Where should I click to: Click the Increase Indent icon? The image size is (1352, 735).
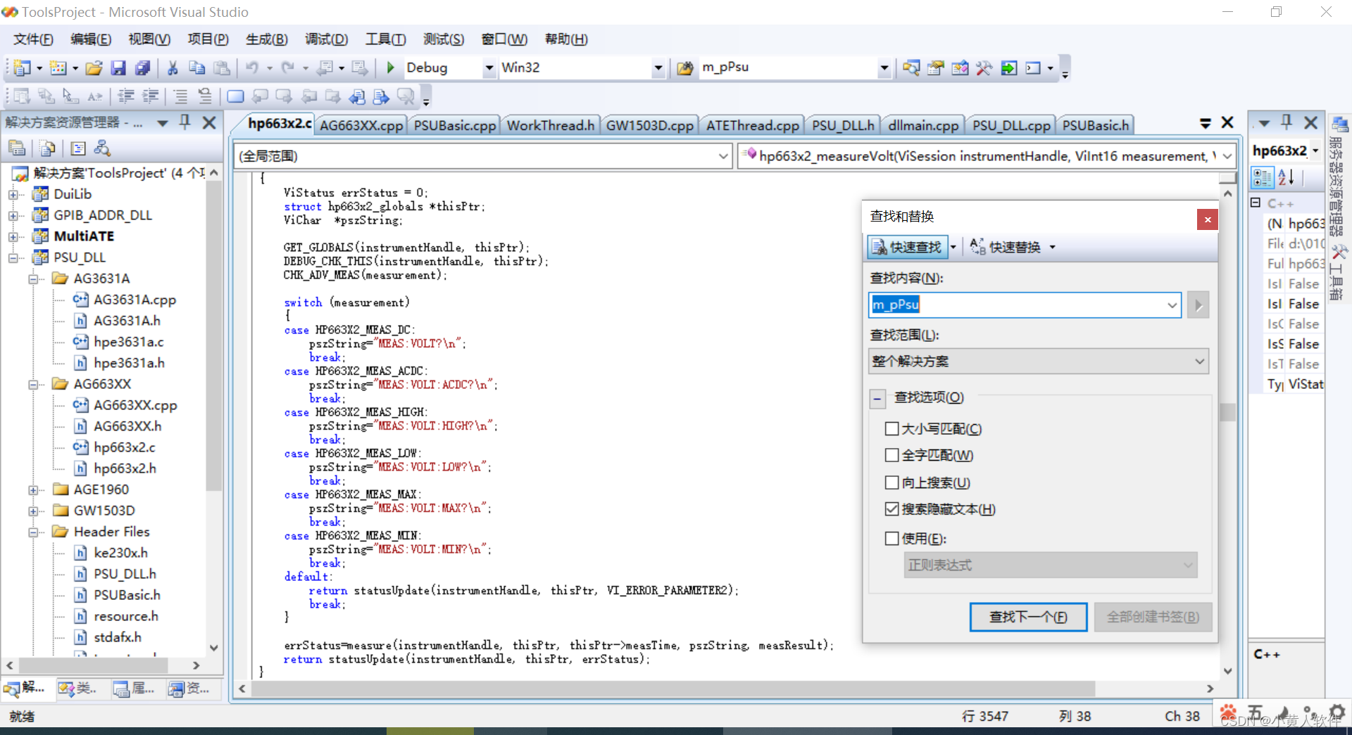click(x=150, y=96)
